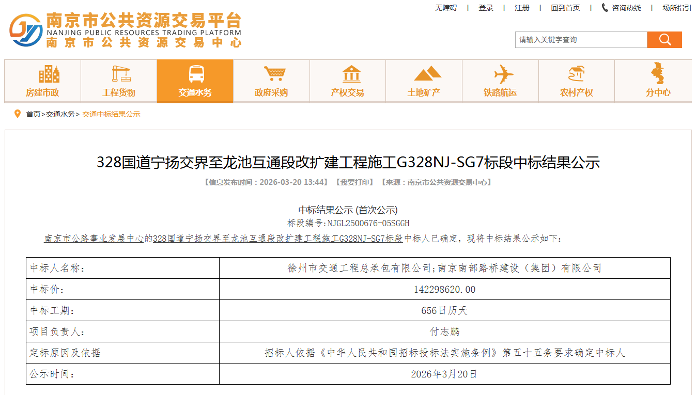This screenshot has width=696, height=395.
Task: Click the 分中心 map icon
Action: coord(658,74)
